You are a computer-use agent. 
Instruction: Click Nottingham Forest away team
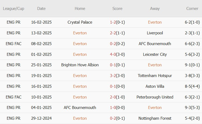pyautogui.click(x=155, y=118)
